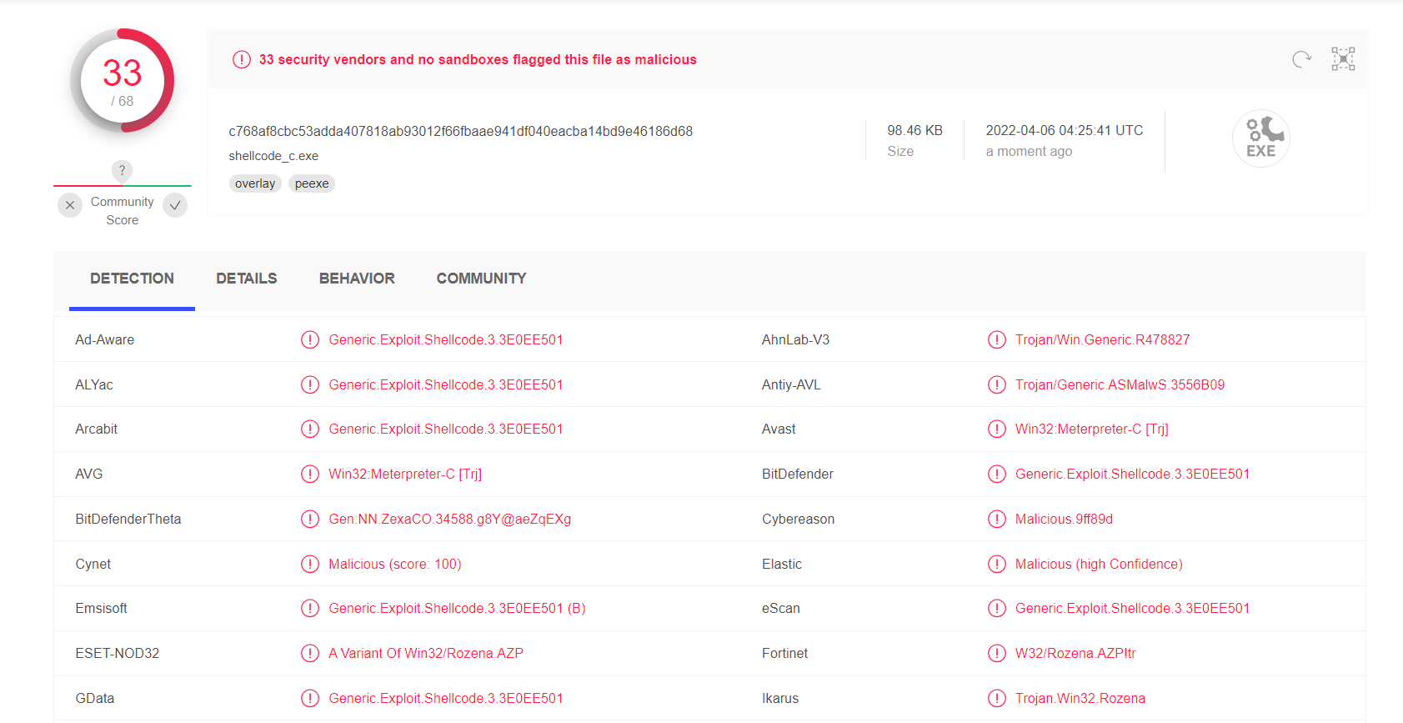Click Emsisoft result ending with (B)
Screen dimensions: 1403x723
pos(457,608)
